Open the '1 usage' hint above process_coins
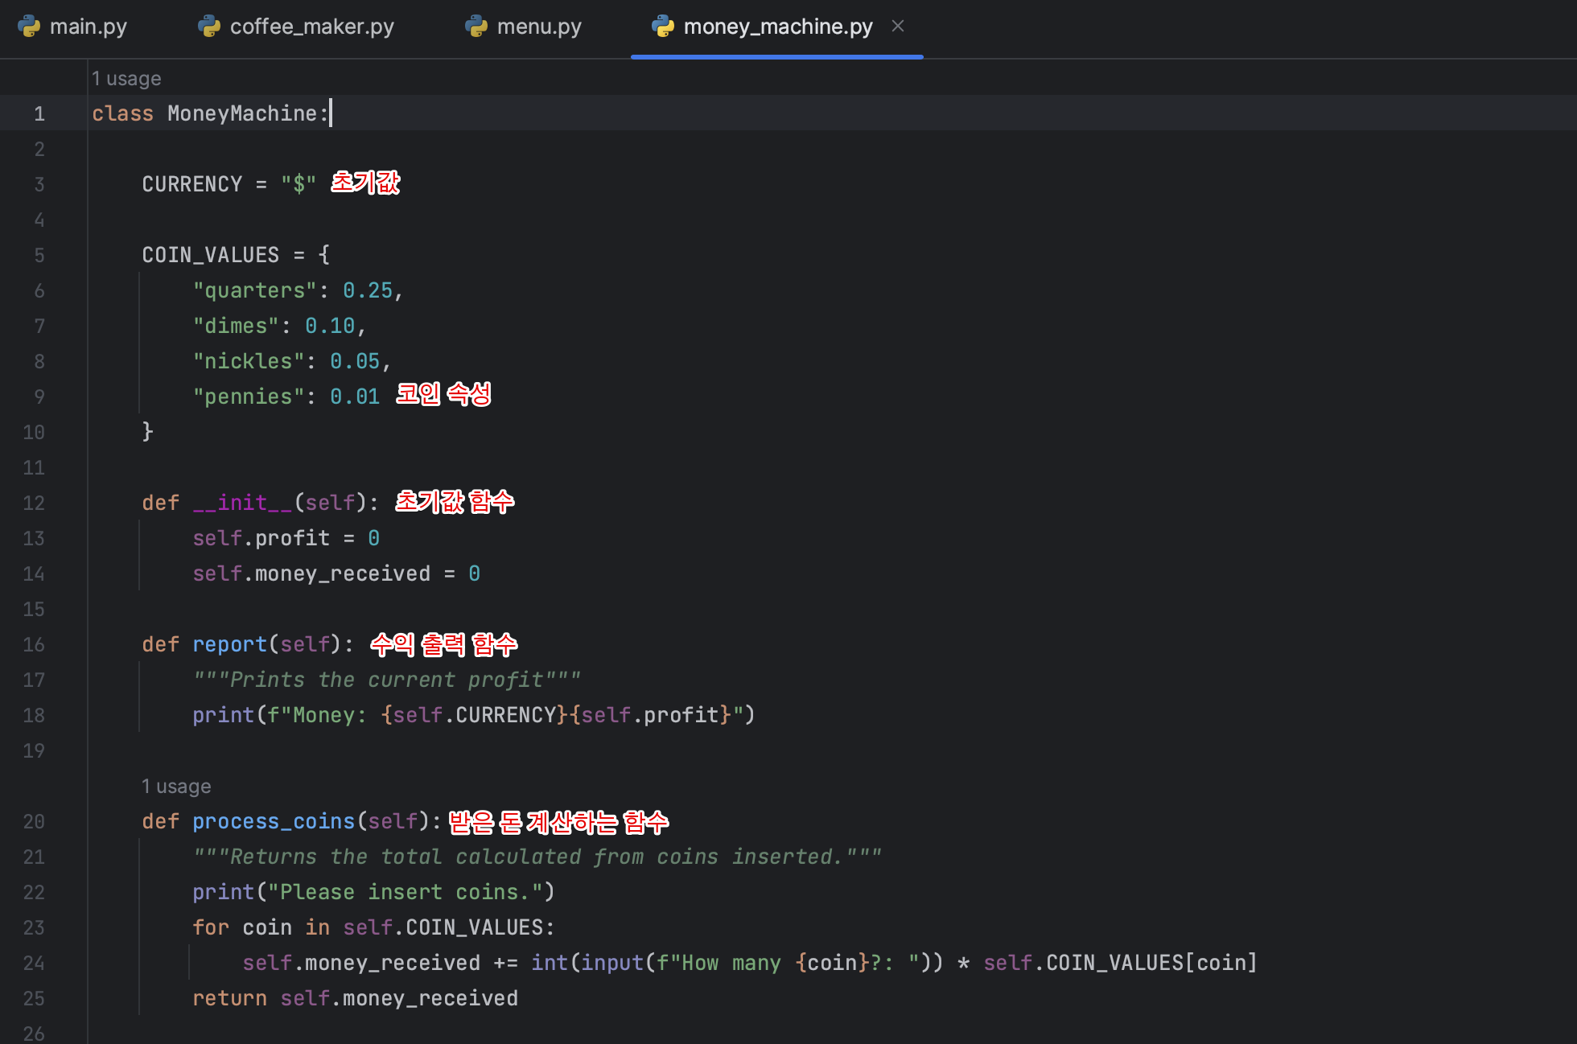Viewport: 1577px width, 1044px height. click(x=176, y=787)
